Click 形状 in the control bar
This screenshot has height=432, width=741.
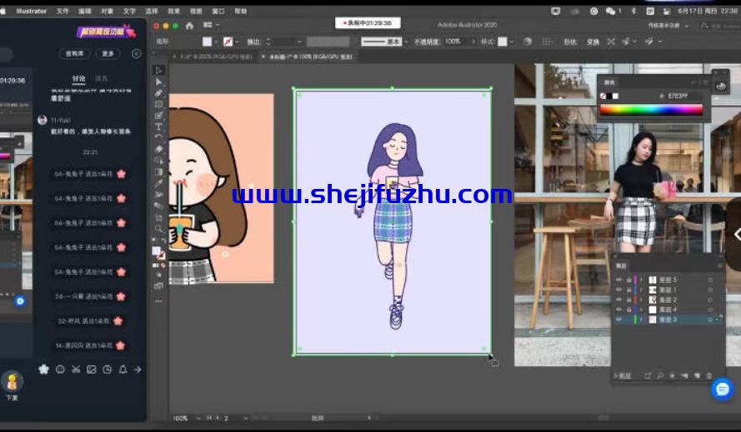click(x=570, y=42)
